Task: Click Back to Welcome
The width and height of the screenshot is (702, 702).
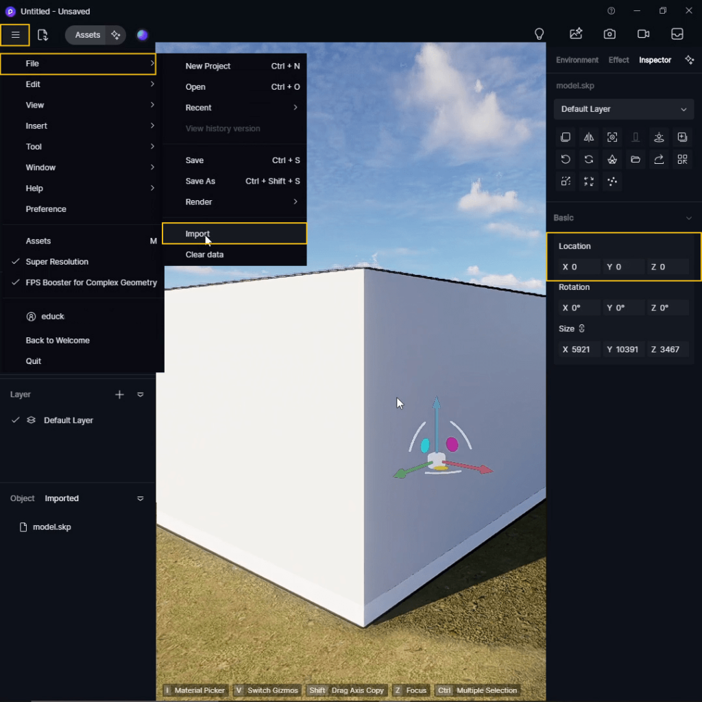Action: click(x=58, y=340)
